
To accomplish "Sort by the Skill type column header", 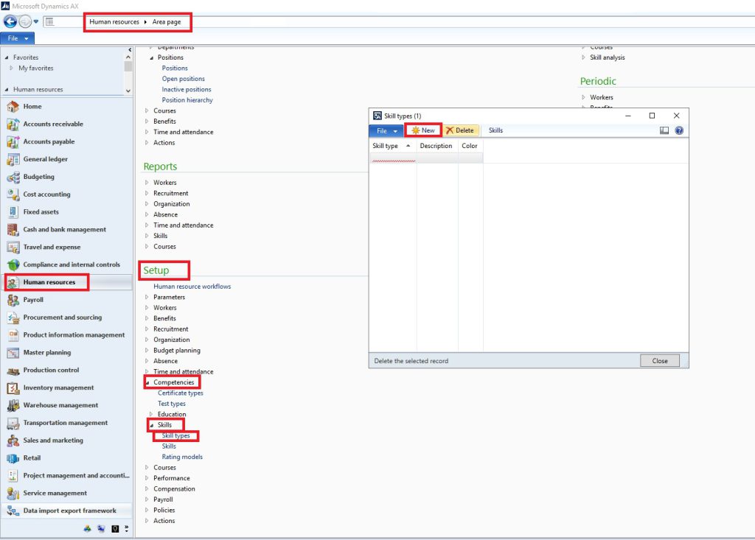I will pos(393,146).
